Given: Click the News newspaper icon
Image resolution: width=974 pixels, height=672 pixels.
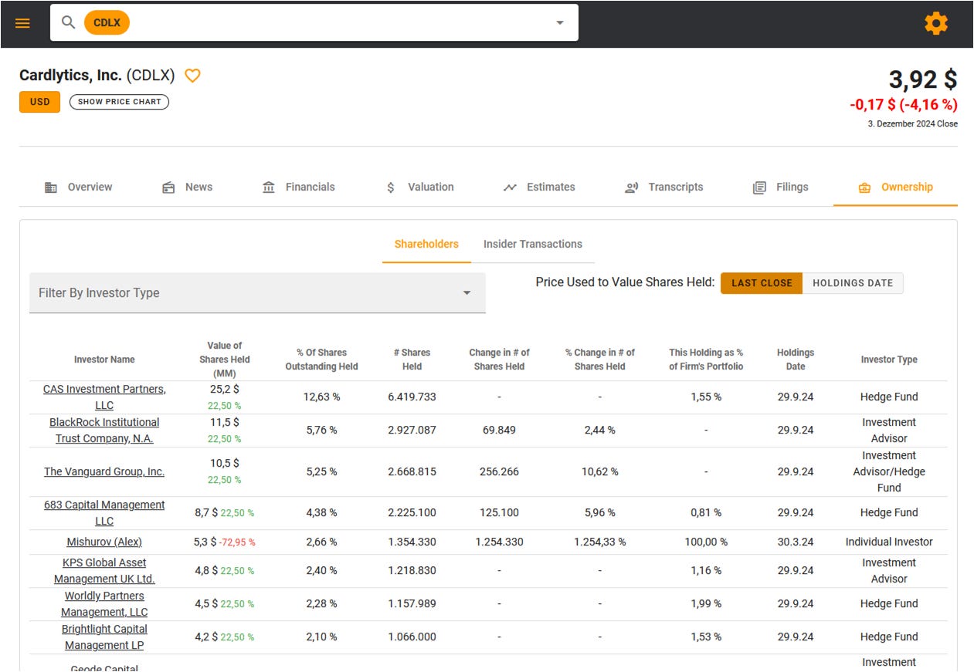Looking at the screenshot, I should click(x=168, y=187).
